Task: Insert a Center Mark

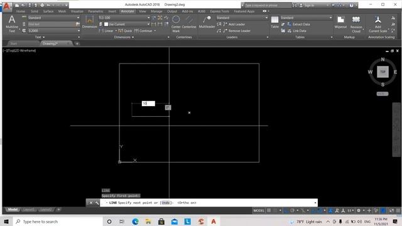Action: click(176, 24)
